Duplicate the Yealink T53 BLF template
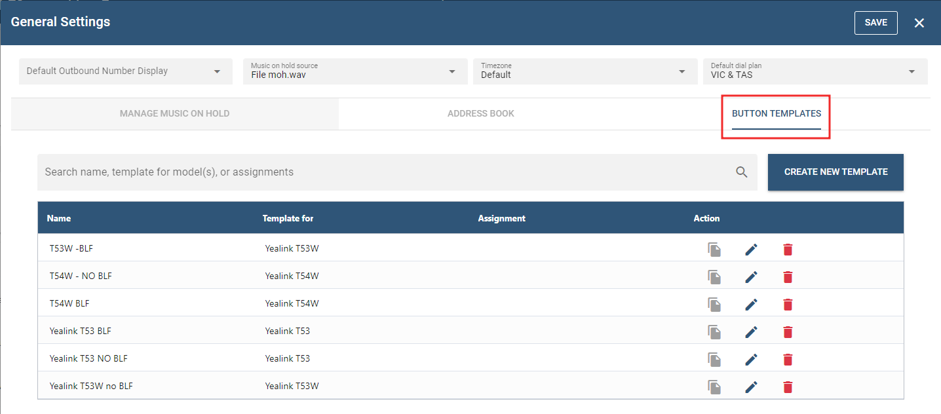Screen dimensions: 941x414 coord(714,332)
